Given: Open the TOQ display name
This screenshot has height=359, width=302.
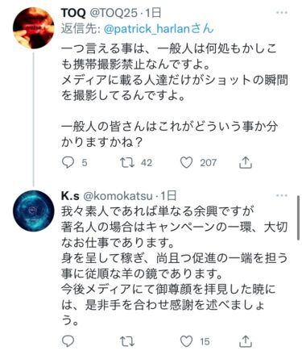Looking at the screenshot, I should click(73, 13).
